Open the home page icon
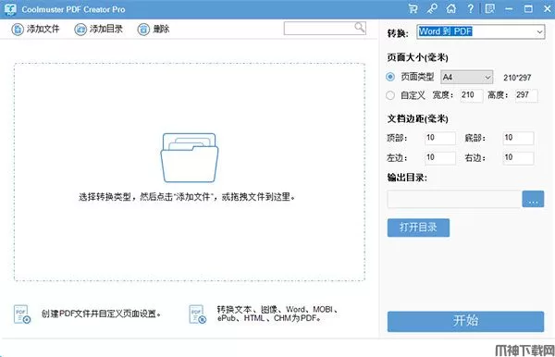 click(x=451, y=9)
